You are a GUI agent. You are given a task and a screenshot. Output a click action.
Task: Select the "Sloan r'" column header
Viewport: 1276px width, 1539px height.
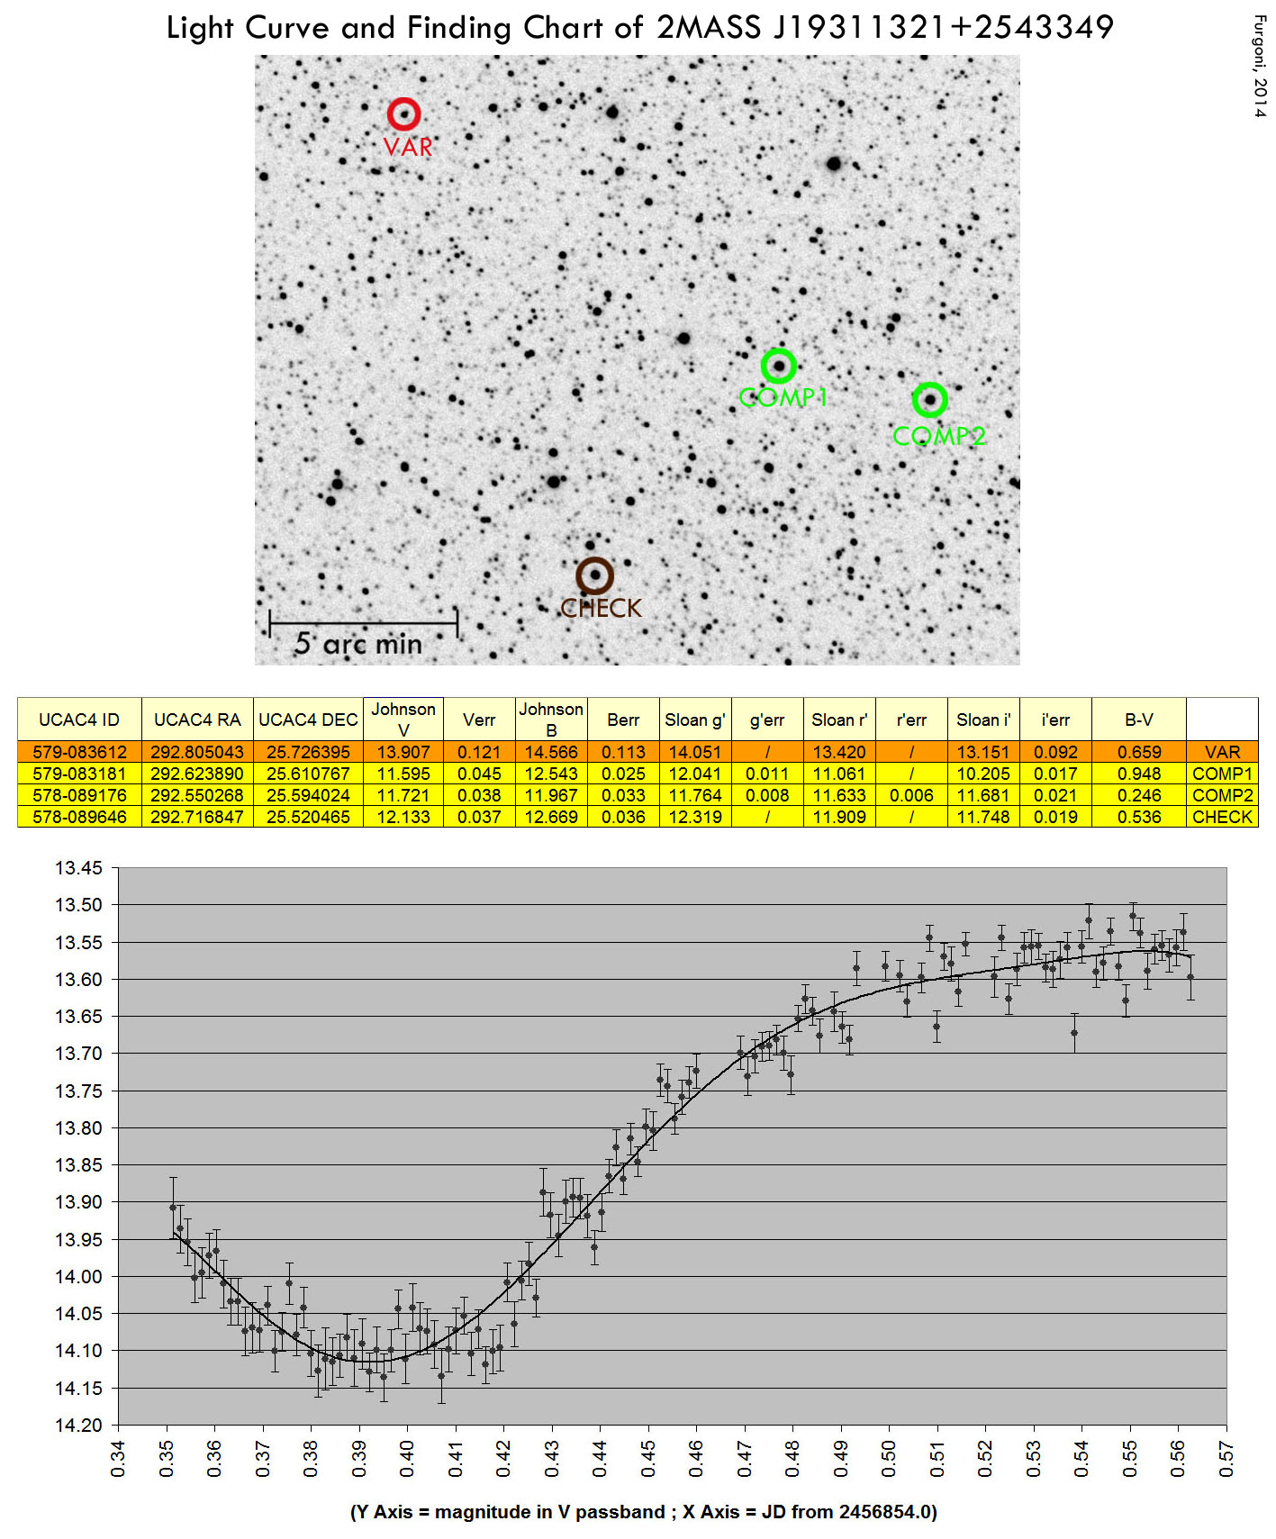[x=839, y=720]
